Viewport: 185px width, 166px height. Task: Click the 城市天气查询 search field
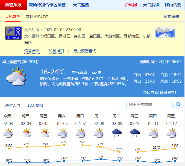pos(149,104)
